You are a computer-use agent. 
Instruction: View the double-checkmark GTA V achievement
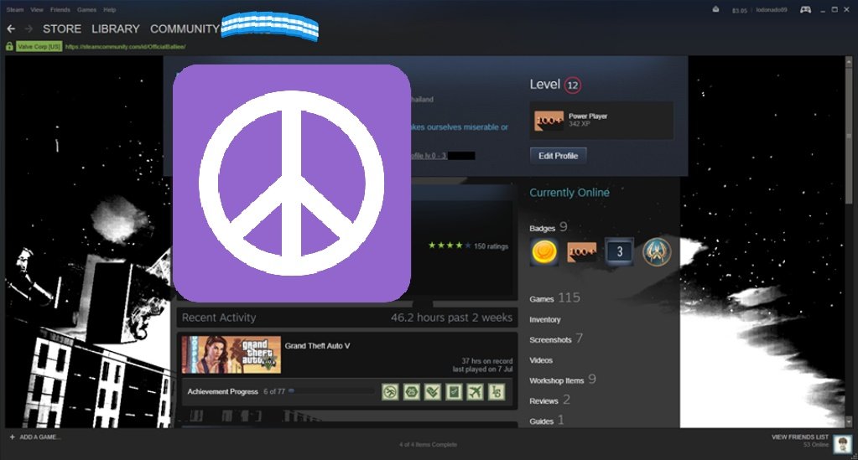[x=433, y=391]
